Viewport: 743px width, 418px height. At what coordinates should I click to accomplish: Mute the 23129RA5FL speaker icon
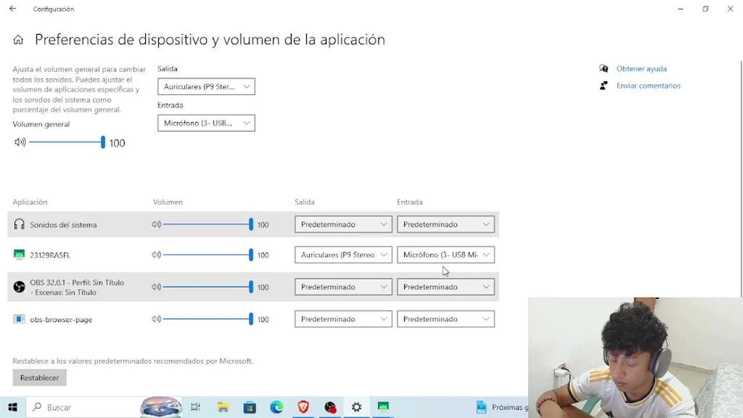[156, 254]
